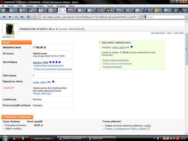Open the new tab plus button

pyautogui.click(x=176, y=10)
